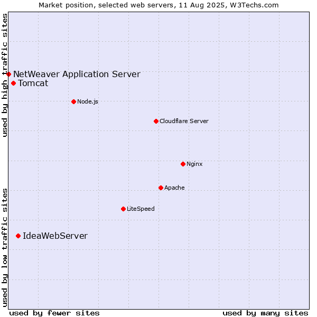Select the 'Cloudflare Server' label text

point(184,121)
